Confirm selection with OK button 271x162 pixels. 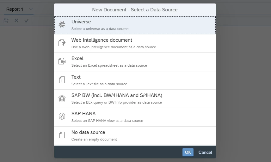[188, 152]
